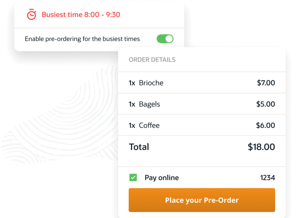Select the Bagels item name
The height and width of the screenshot is (218, 300).
tap(149, 104)
